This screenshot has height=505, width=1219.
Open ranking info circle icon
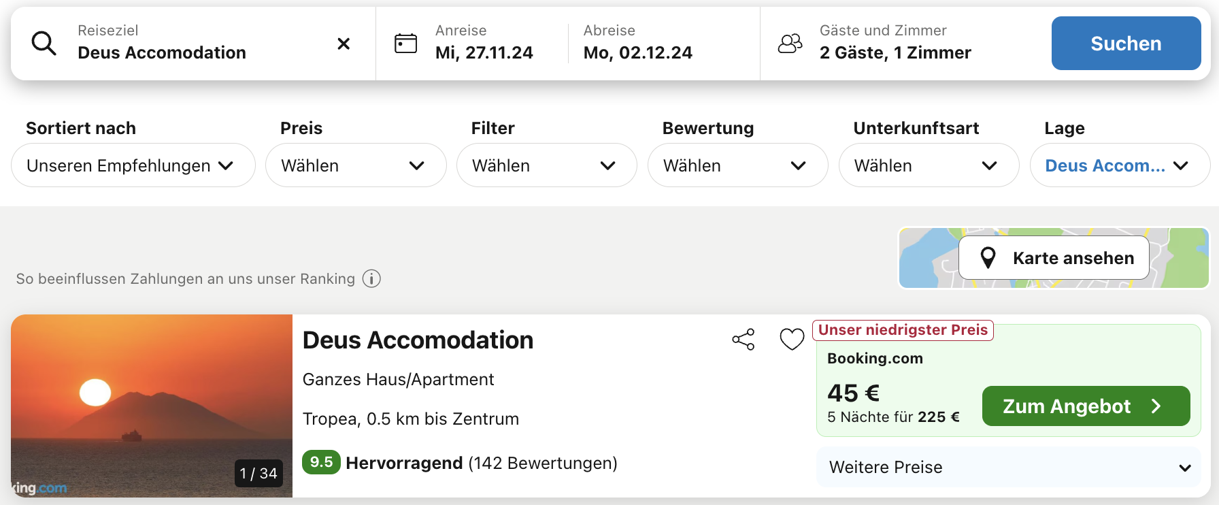(371, 278)
